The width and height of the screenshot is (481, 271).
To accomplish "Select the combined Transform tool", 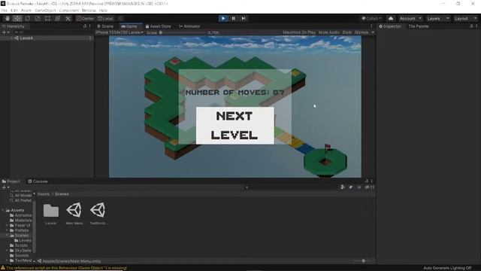I will point(58,18).
